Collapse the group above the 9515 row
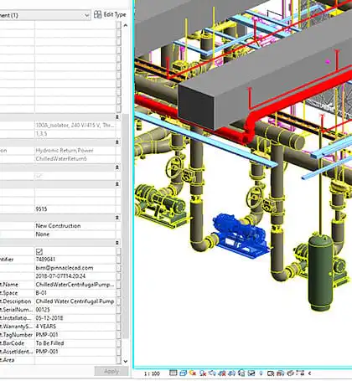Viewport: 352px width, 381px height. 117,184
